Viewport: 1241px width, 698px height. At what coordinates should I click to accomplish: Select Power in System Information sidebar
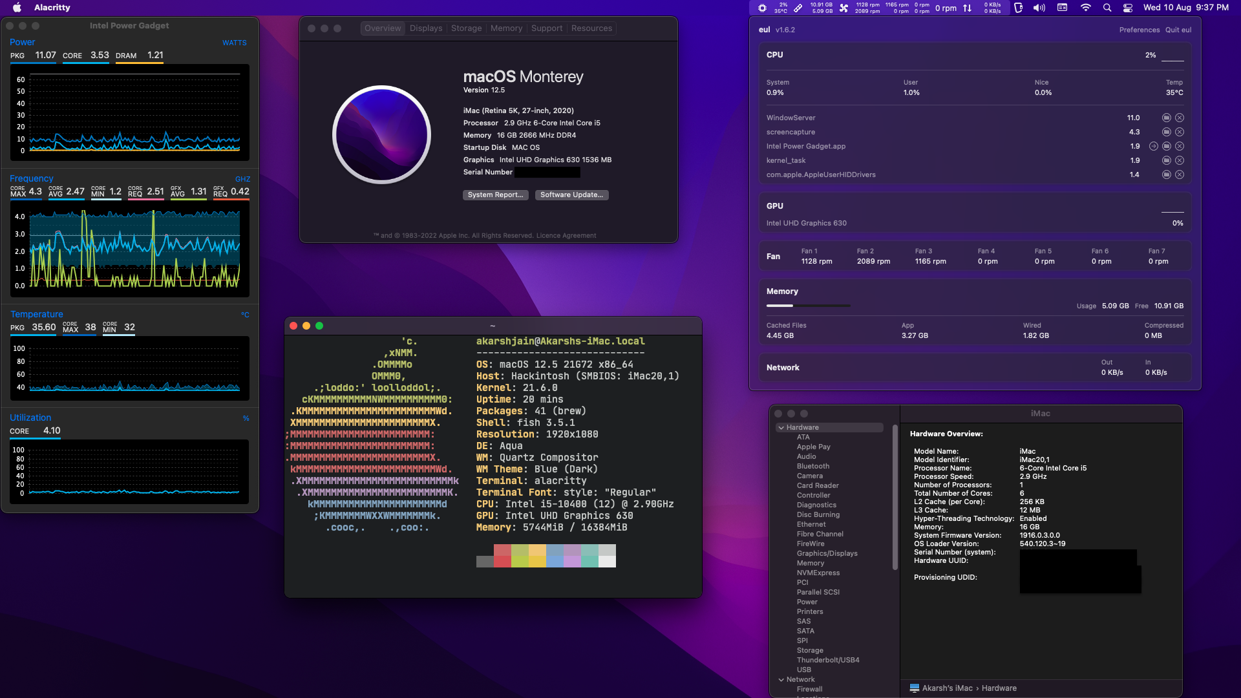807,602
